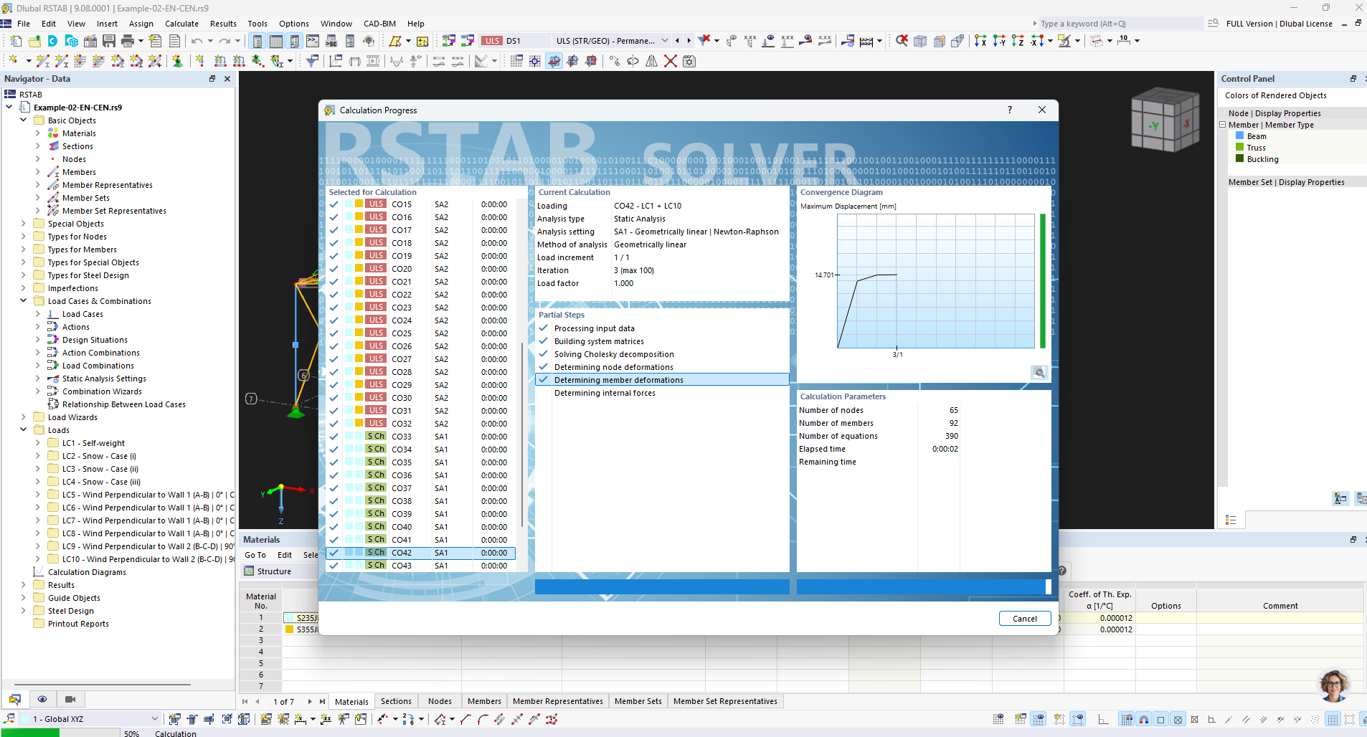Open the Navigator Views eye tab
Screen dimensions: 1367x737
click(42, 699)
